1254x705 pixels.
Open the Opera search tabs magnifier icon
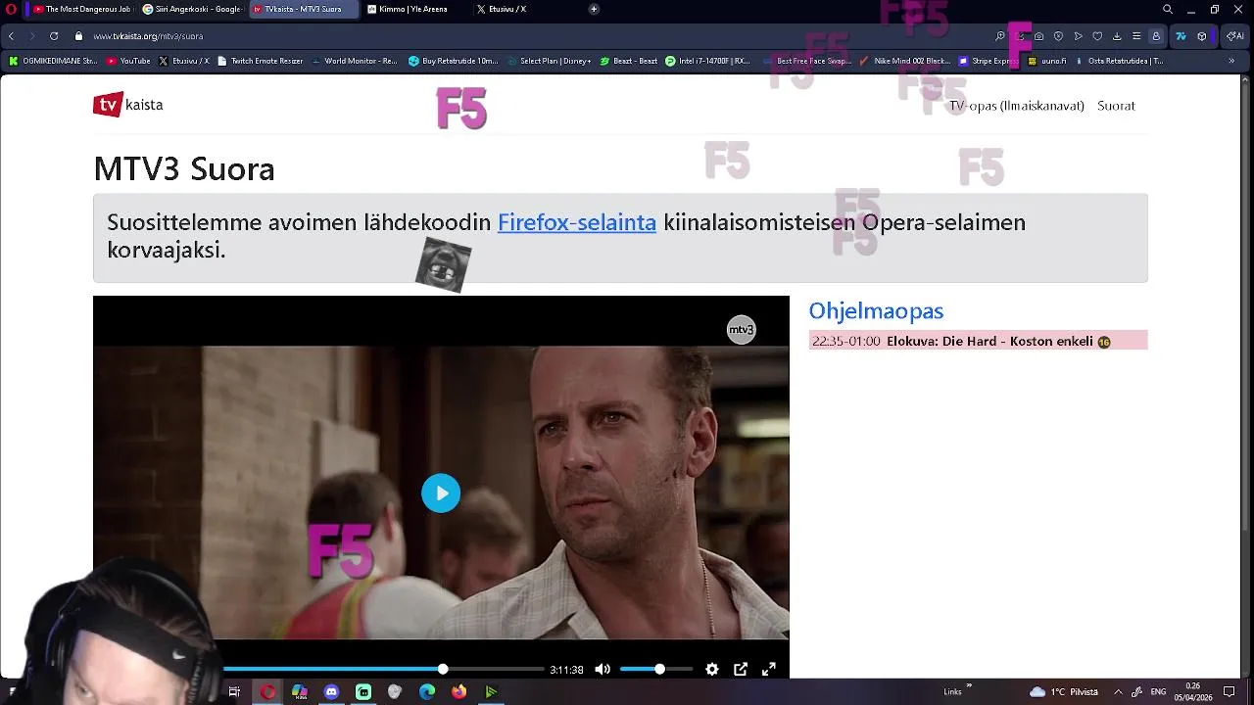point(1167,9)
